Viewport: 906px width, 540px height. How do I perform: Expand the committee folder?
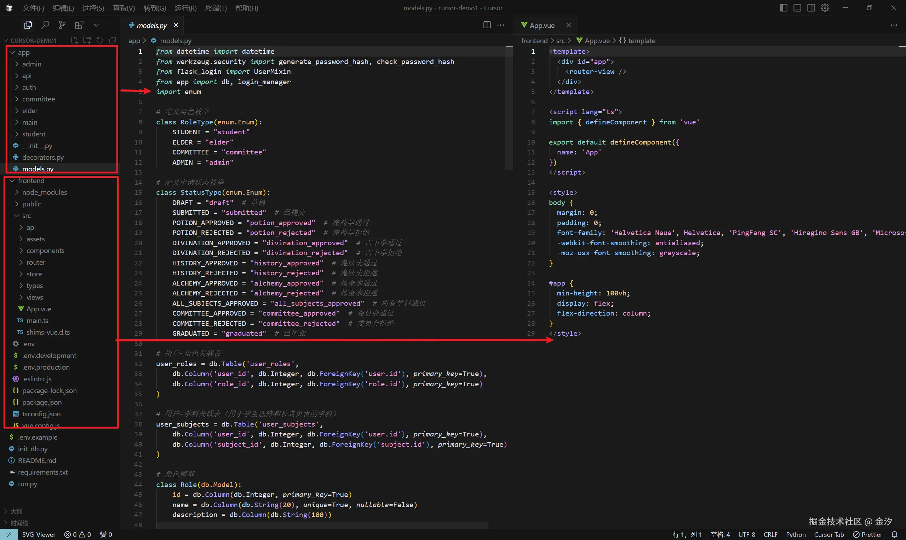[x=38, y=99]
